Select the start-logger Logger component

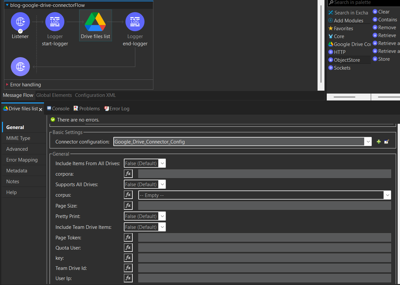point(55,22)
